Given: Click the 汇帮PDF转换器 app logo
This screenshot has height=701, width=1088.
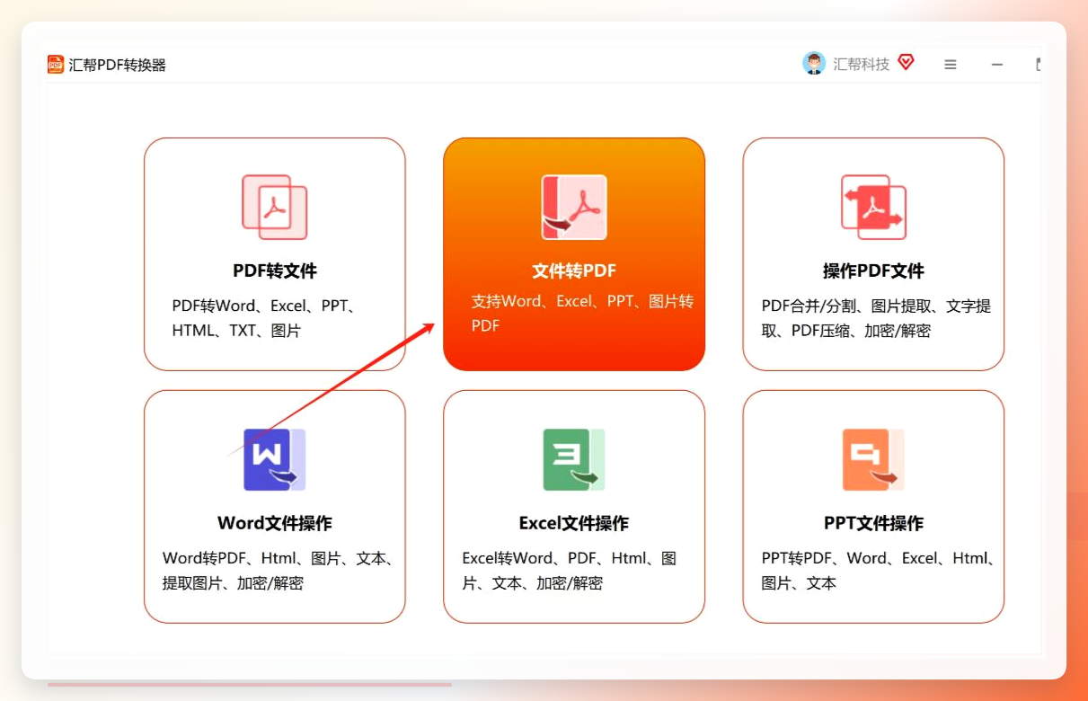Looking at the screenshot, I should point(56,65).
